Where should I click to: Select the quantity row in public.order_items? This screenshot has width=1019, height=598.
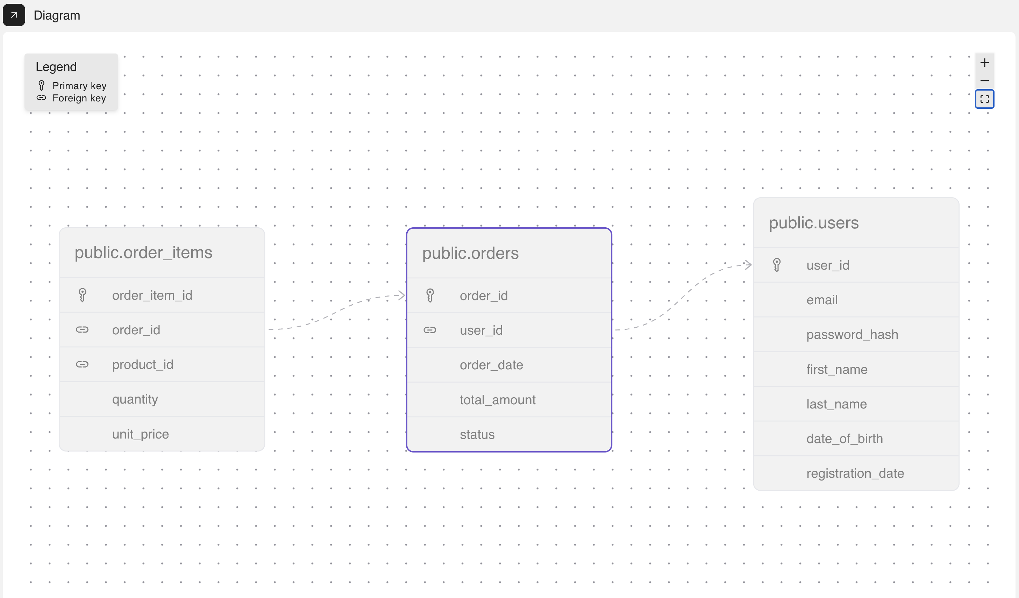coord(135,399)
